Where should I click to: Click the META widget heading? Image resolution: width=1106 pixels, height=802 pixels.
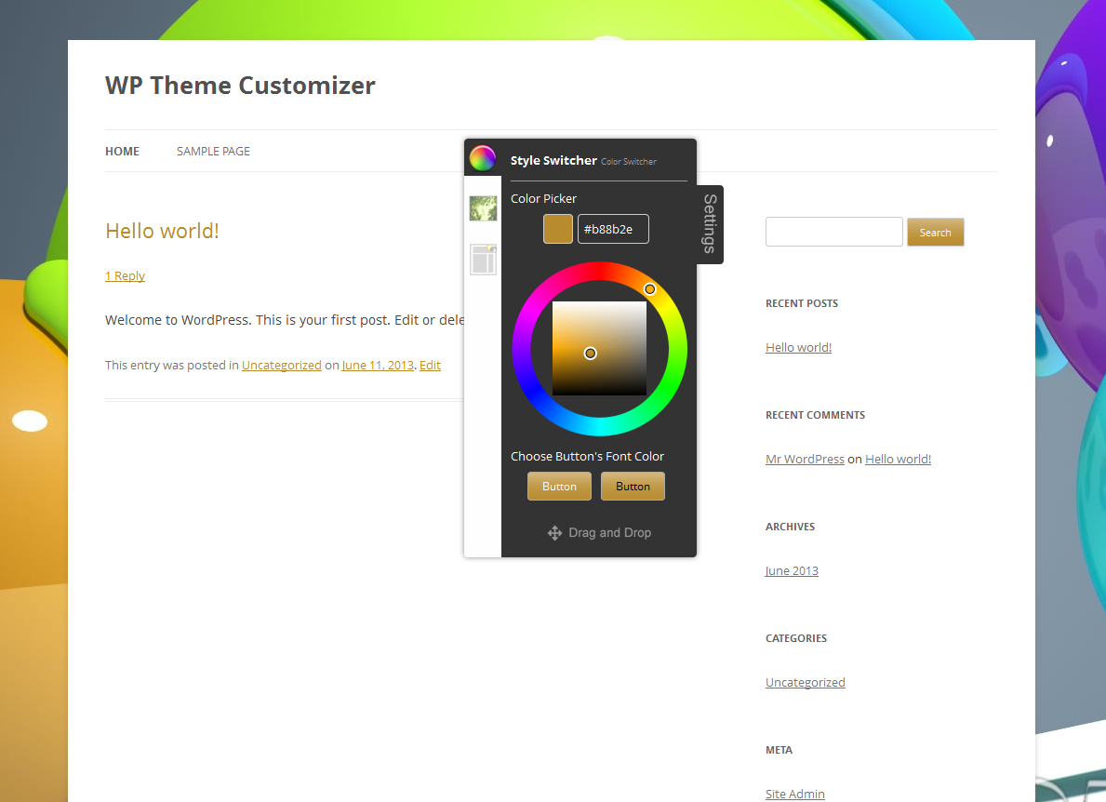[779, 750]
